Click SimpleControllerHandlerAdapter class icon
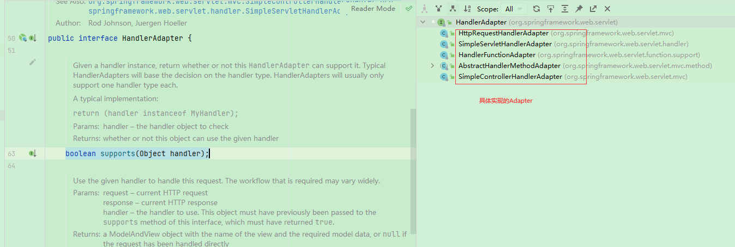Screen dimensions: 735x247 coord(444,77)
